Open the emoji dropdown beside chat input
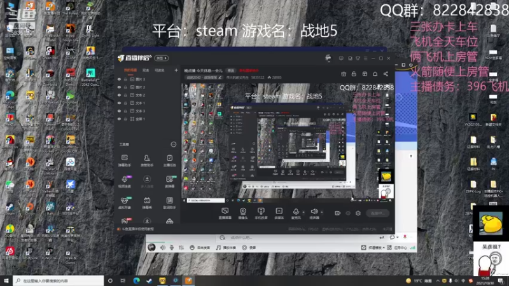 click(x=394, y=237)
